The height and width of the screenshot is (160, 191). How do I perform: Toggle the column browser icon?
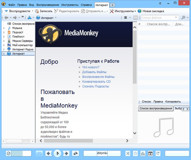coord(136,18)
